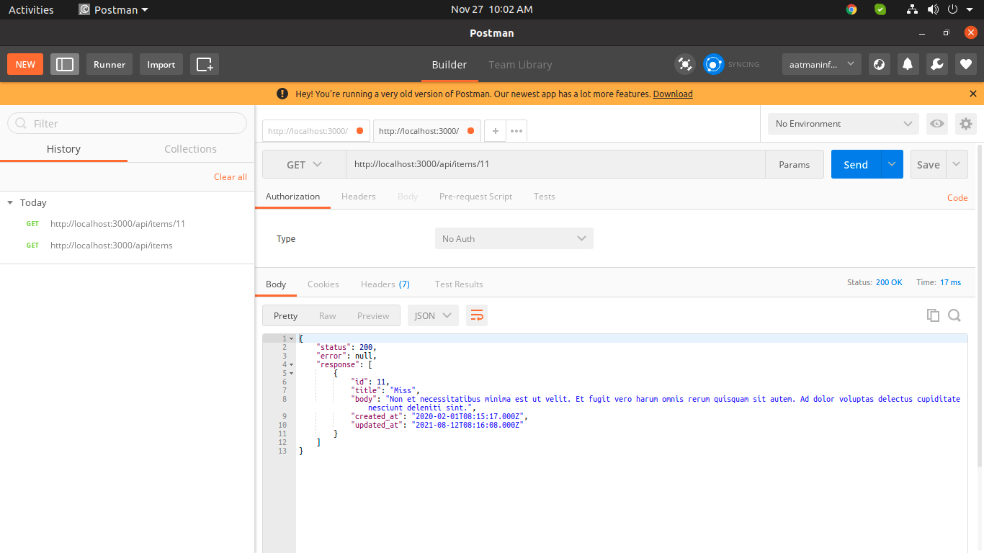Screen dimensions: 984x553
Task: Open settings wrench icon
Action: coord(936,64)
